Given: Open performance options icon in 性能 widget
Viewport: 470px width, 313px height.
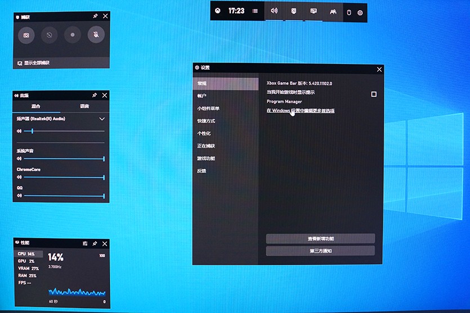Looking at the screenshot, I should 85,243.
